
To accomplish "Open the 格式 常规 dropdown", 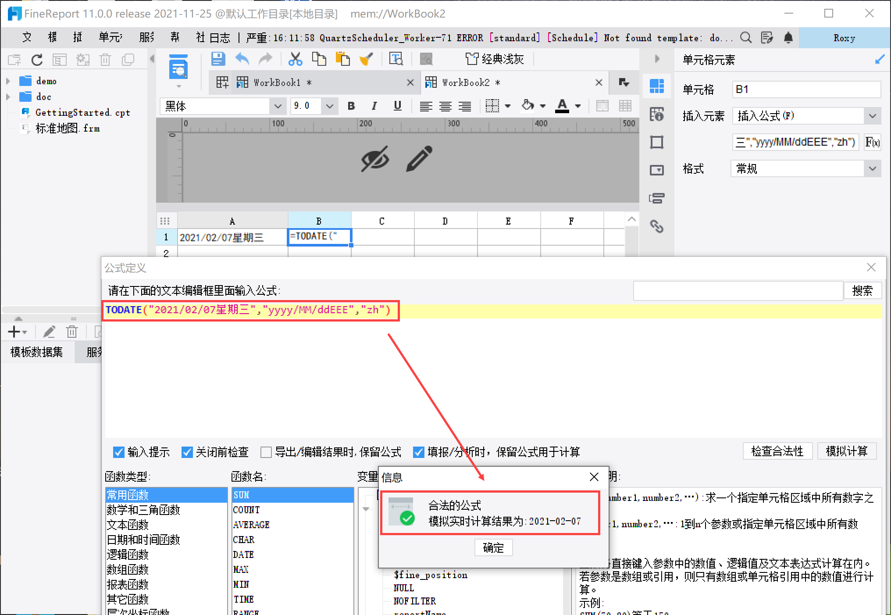I will pyautogui.click(x=872, y=169).
